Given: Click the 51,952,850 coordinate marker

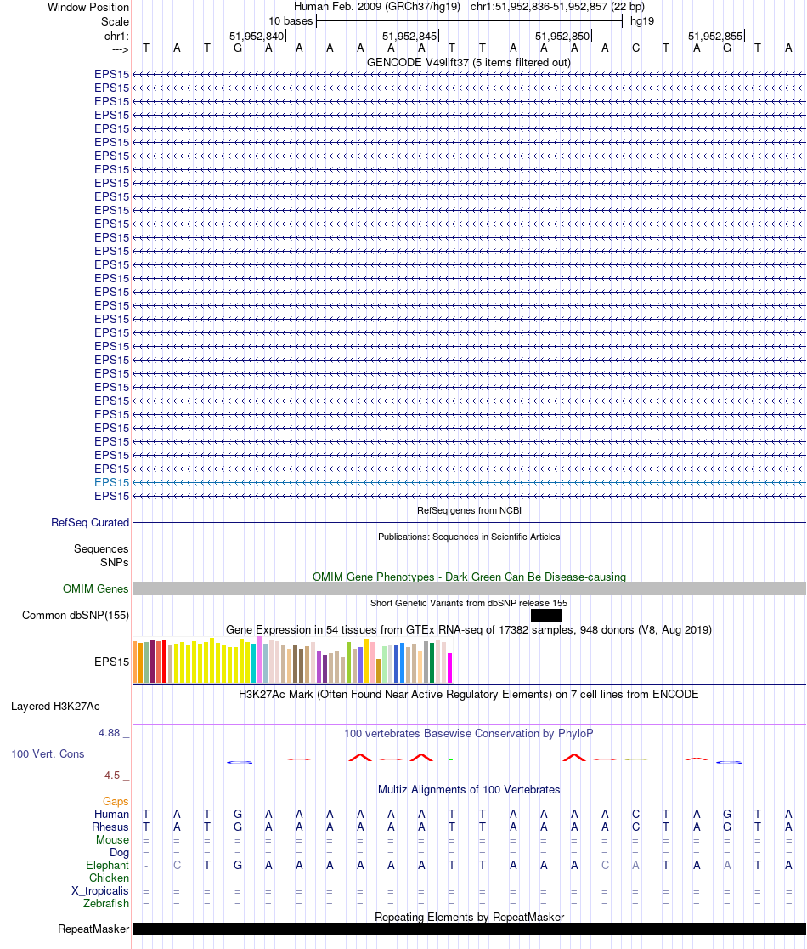Looking at the screenshot, I should coord(562,37).
